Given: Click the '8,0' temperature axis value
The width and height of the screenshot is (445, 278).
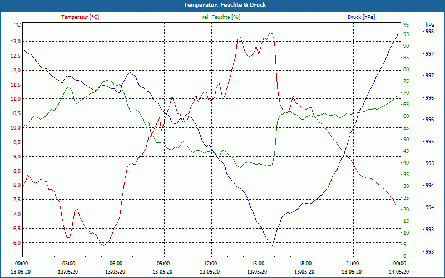Looking at the screenshot, I should tap(17, 185).
